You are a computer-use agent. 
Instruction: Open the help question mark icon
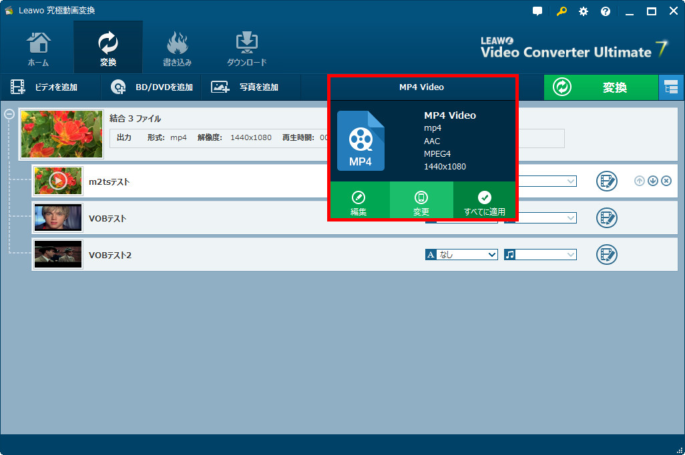[x=606, y=11]
